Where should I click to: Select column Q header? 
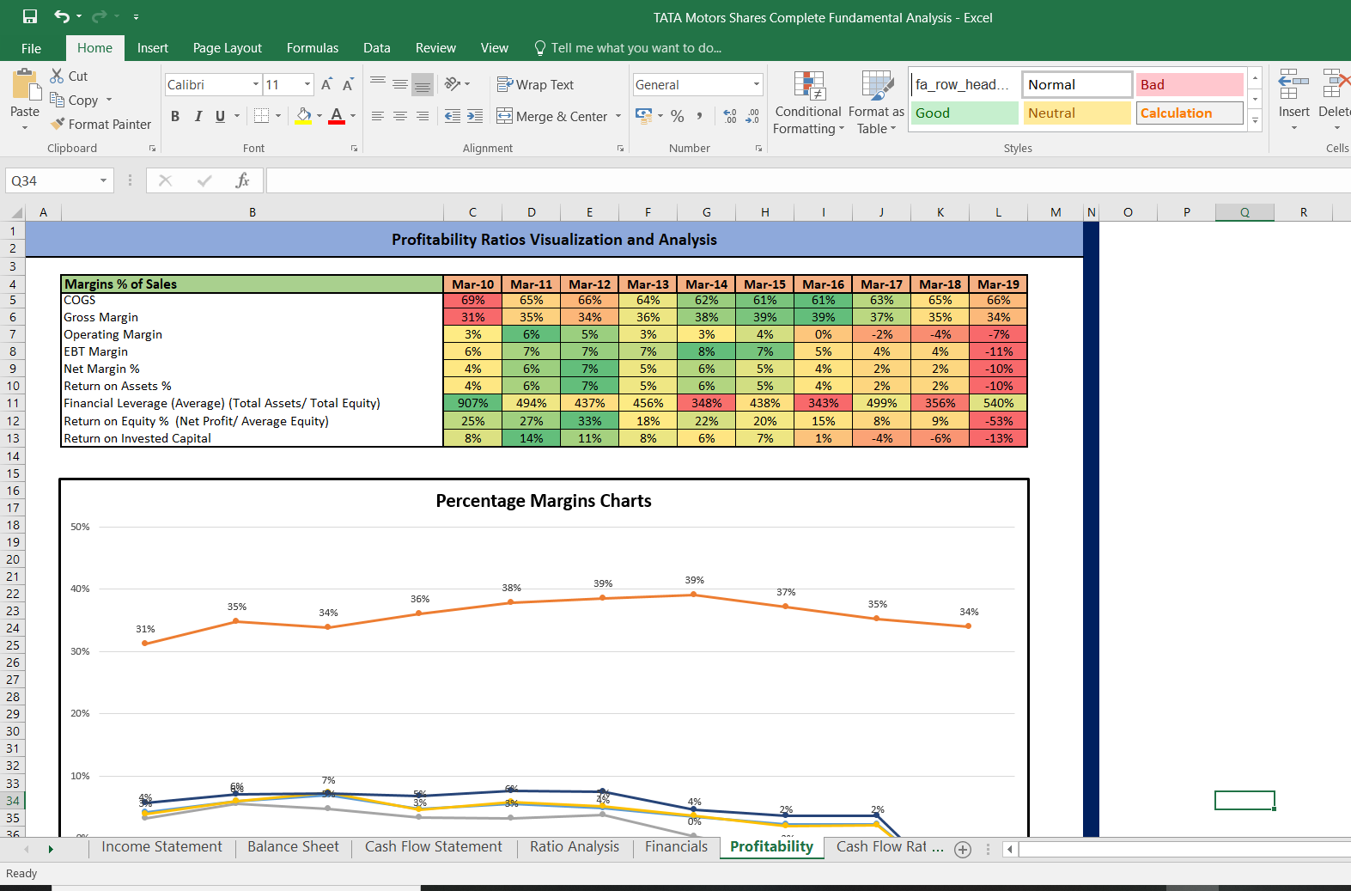tap(1245, 212)
